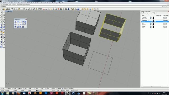The height and width of the screenshot is (95, 169).
Task: Click the Cut scissors icon
Action: pos(14,9)
